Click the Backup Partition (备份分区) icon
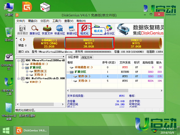 click(x=109, y=30)
